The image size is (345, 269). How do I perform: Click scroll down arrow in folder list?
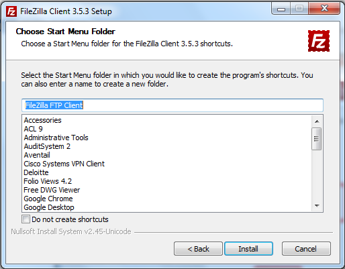point(317,206)
